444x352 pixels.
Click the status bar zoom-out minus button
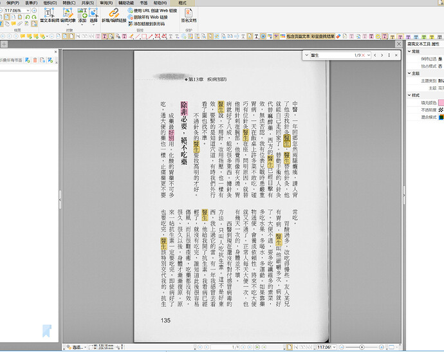342,347
